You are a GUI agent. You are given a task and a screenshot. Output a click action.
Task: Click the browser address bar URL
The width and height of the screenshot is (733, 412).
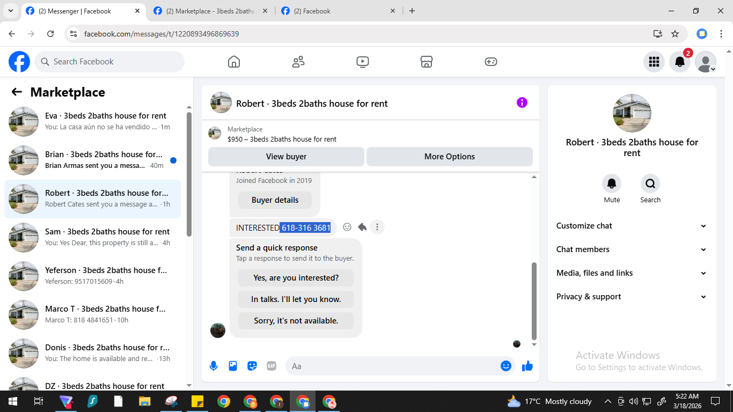[x=162, y=34]
